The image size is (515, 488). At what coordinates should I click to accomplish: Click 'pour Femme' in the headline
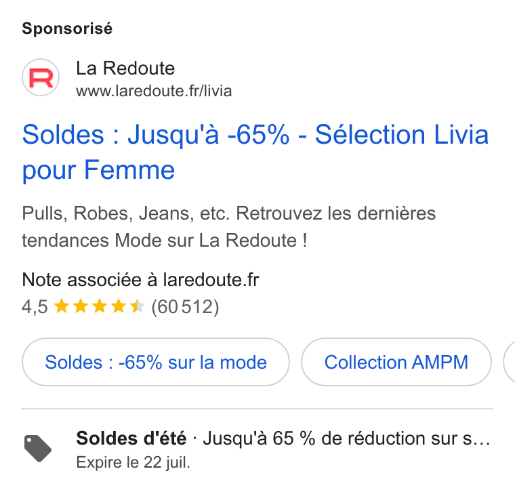coord(98,170)
